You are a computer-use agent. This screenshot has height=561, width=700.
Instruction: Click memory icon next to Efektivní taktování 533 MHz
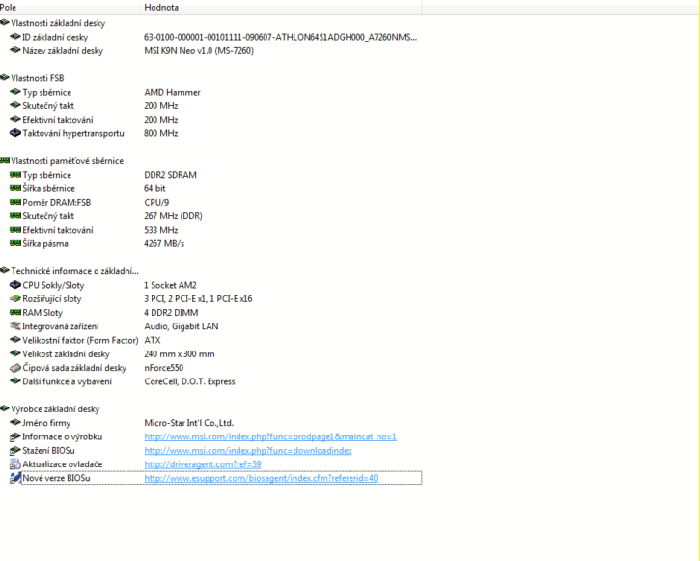coord(15,230)
